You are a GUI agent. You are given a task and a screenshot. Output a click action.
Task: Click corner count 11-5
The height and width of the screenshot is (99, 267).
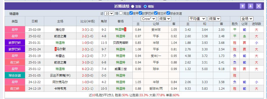coord(104,43)
